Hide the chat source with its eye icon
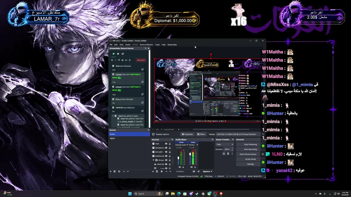The height and width of the screenshot is (197, 351). coord(166,144)
